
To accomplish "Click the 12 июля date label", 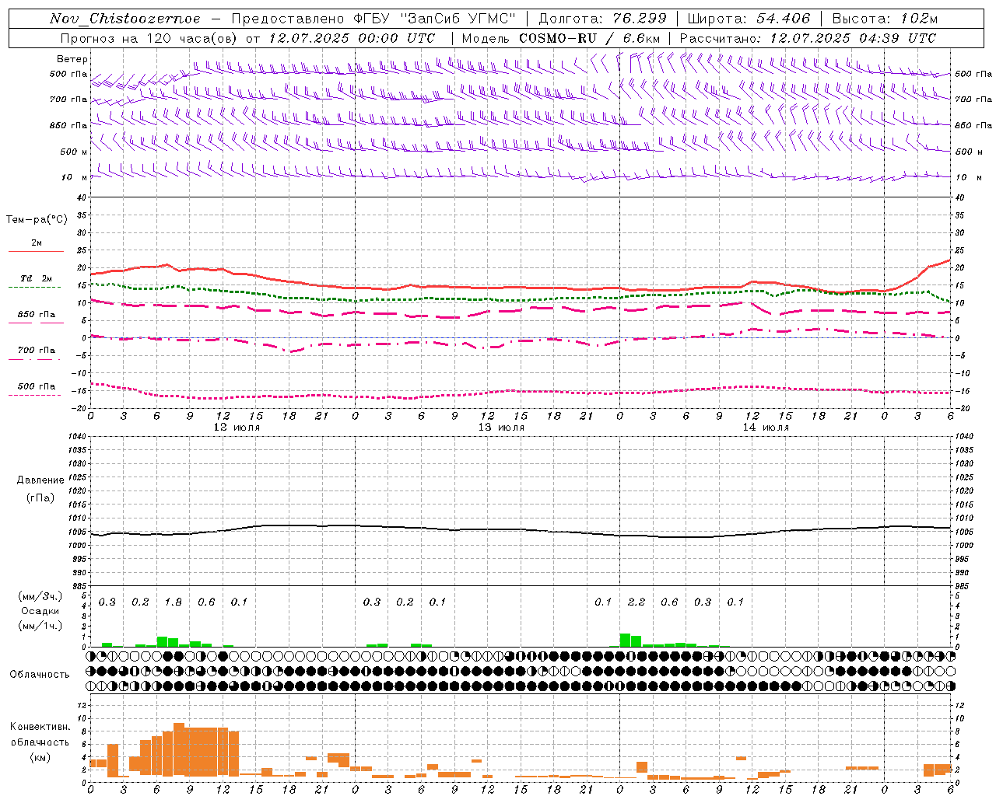I will [237, 428].
